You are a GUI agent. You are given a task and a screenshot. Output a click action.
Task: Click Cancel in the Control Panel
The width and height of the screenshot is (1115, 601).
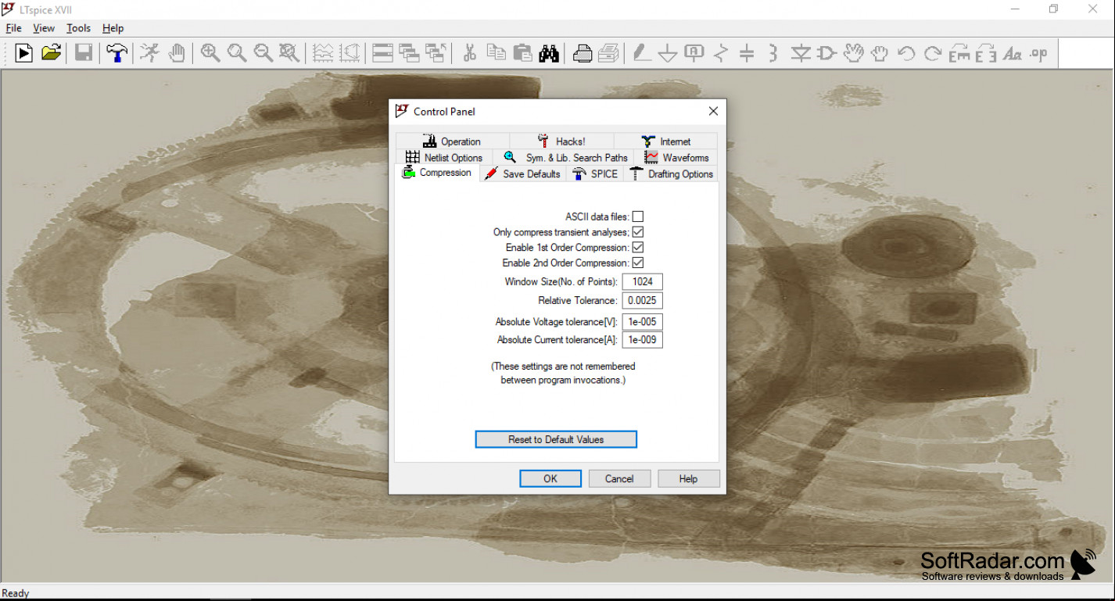click(619, 478)
